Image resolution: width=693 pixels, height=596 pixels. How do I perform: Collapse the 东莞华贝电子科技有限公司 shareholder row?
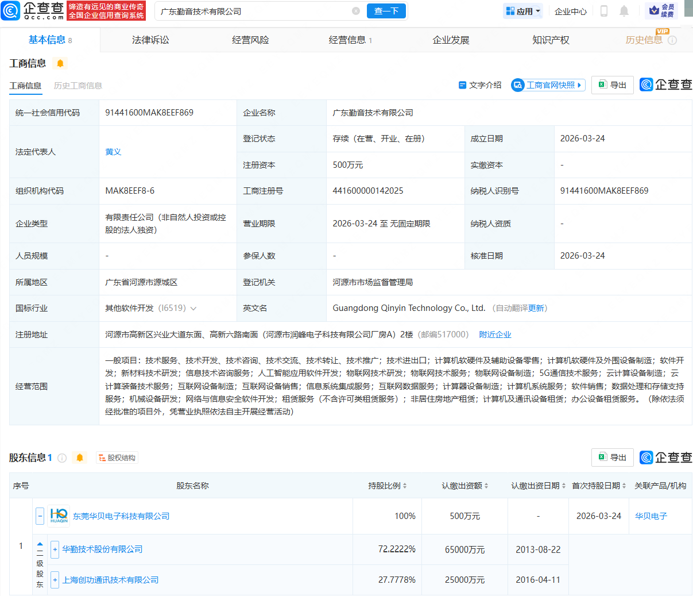pos(40,516)
